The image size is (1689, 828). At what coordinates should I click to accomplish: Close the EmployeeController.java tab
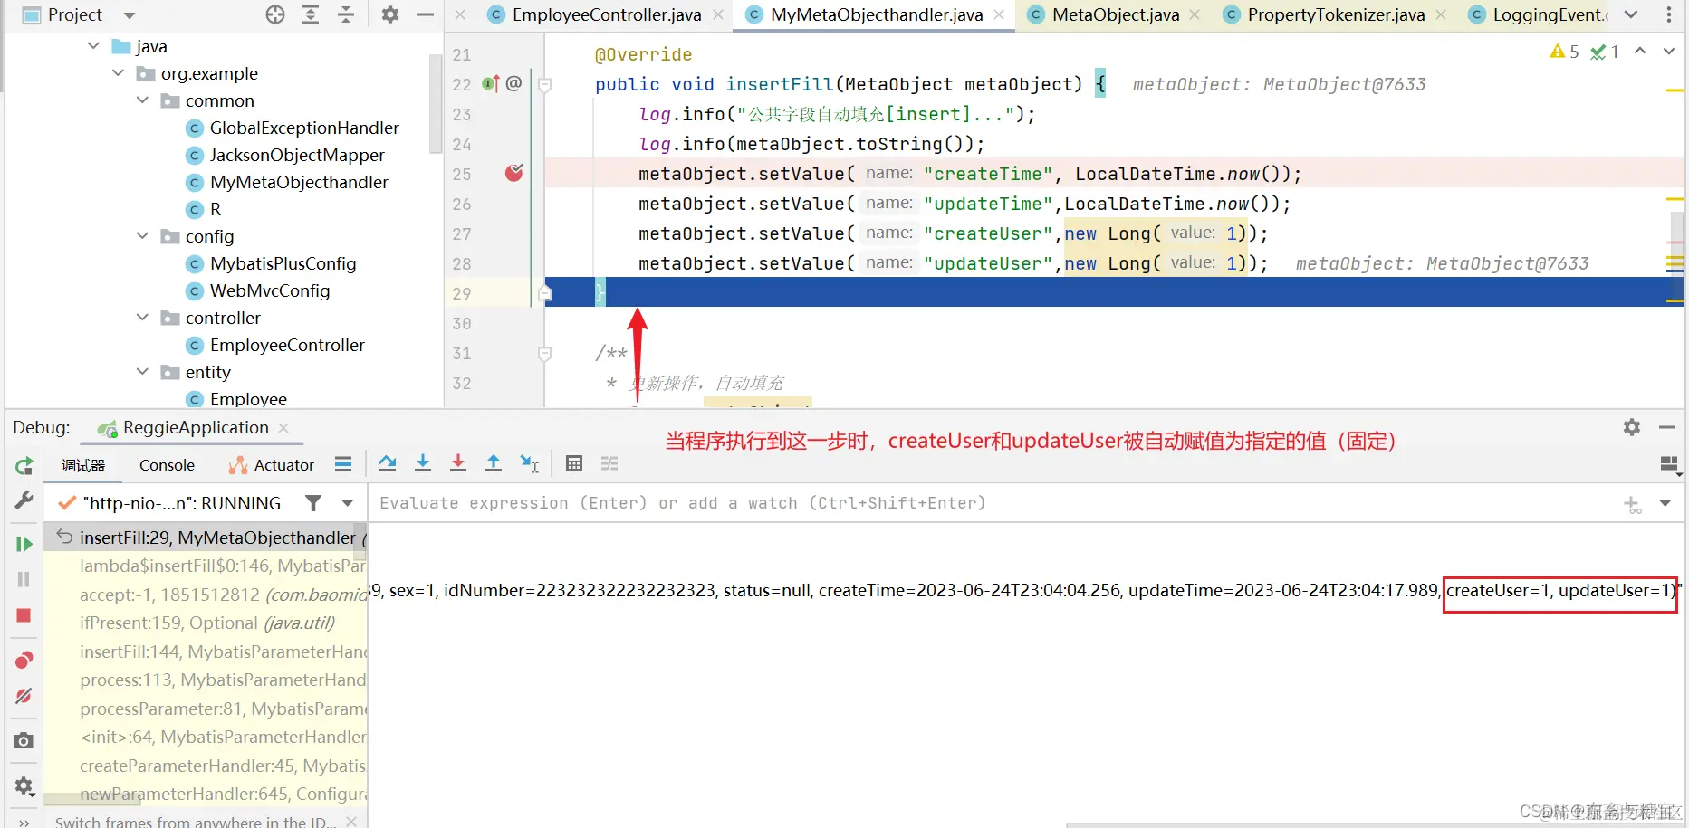718,14
